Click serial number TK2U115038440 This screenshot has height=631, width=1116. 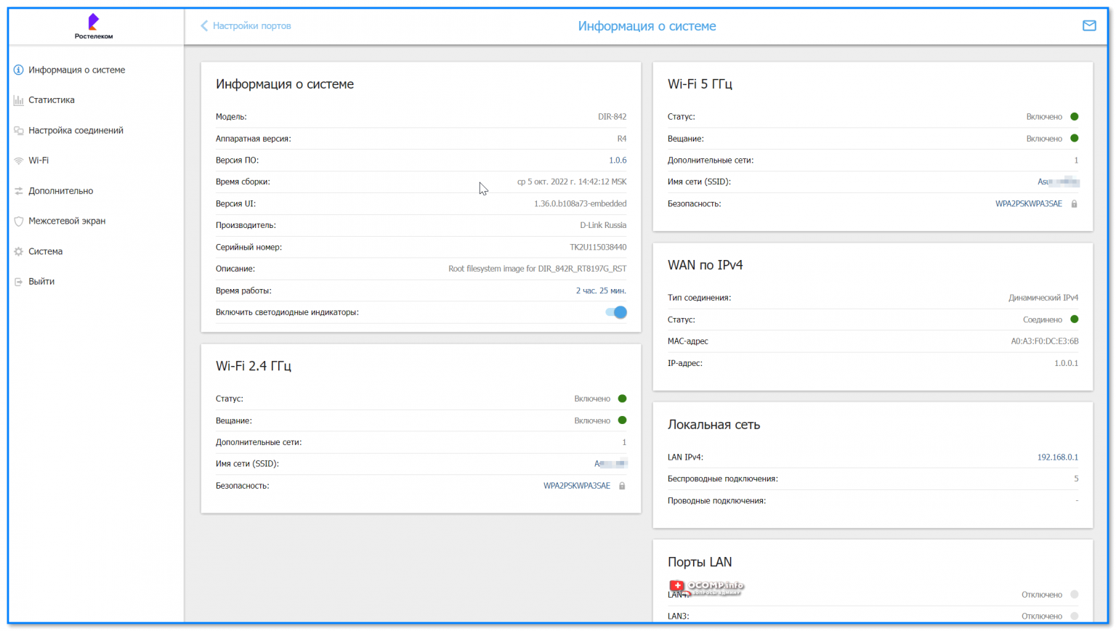(598, 248)
